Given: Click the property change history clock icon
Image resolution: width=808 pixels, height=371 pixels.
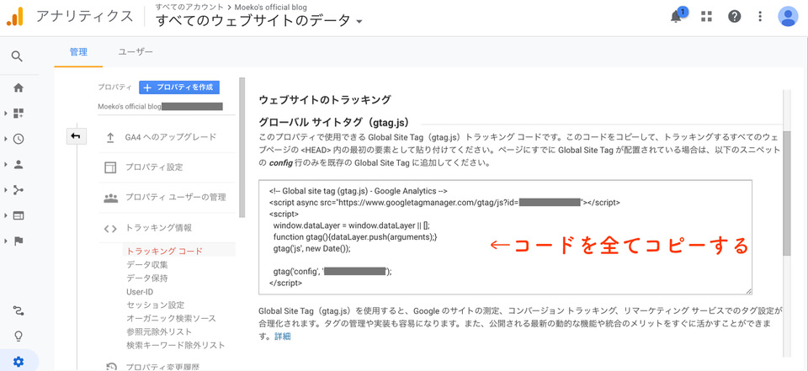Looking at the screenshot, I should pyautogui.click(x=111, y=367).
